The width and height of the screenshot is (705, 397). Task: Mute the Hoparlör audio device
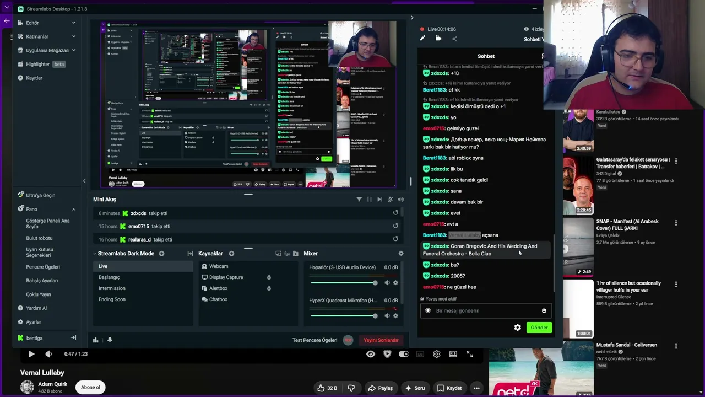tap(387, 283)
